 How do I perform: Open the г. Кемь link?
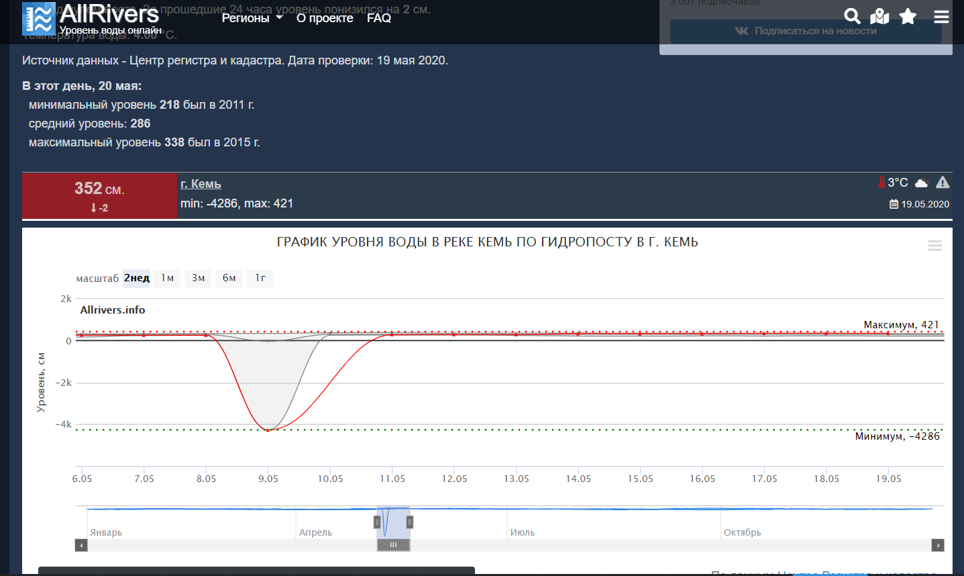201,184
